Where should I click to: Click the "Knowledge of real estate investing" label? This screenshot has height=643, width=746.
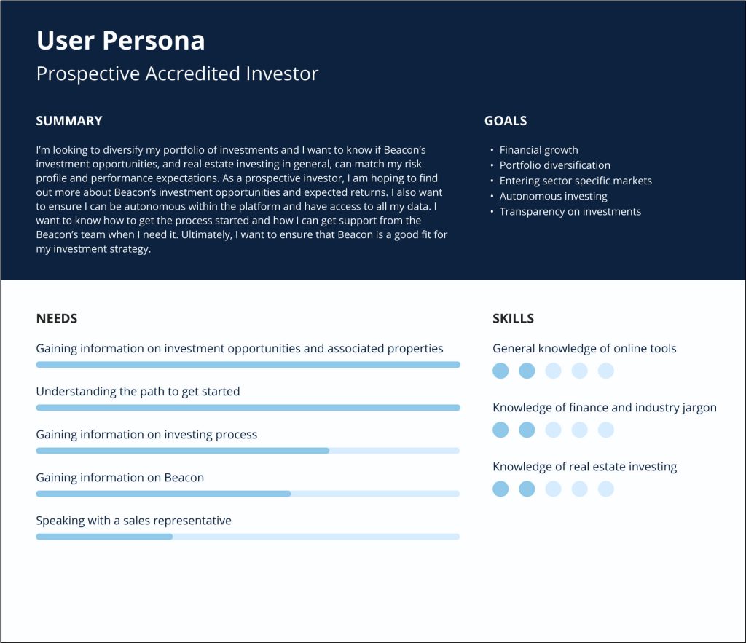(584, 467)
